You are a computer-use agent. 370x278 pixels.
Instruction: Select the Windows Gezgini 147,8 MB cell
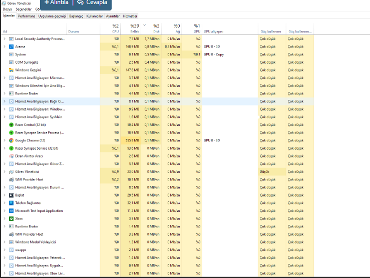pos(131,70)
